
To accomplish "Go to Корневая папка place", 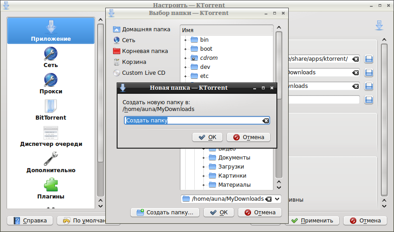I will tap(140, 51).
